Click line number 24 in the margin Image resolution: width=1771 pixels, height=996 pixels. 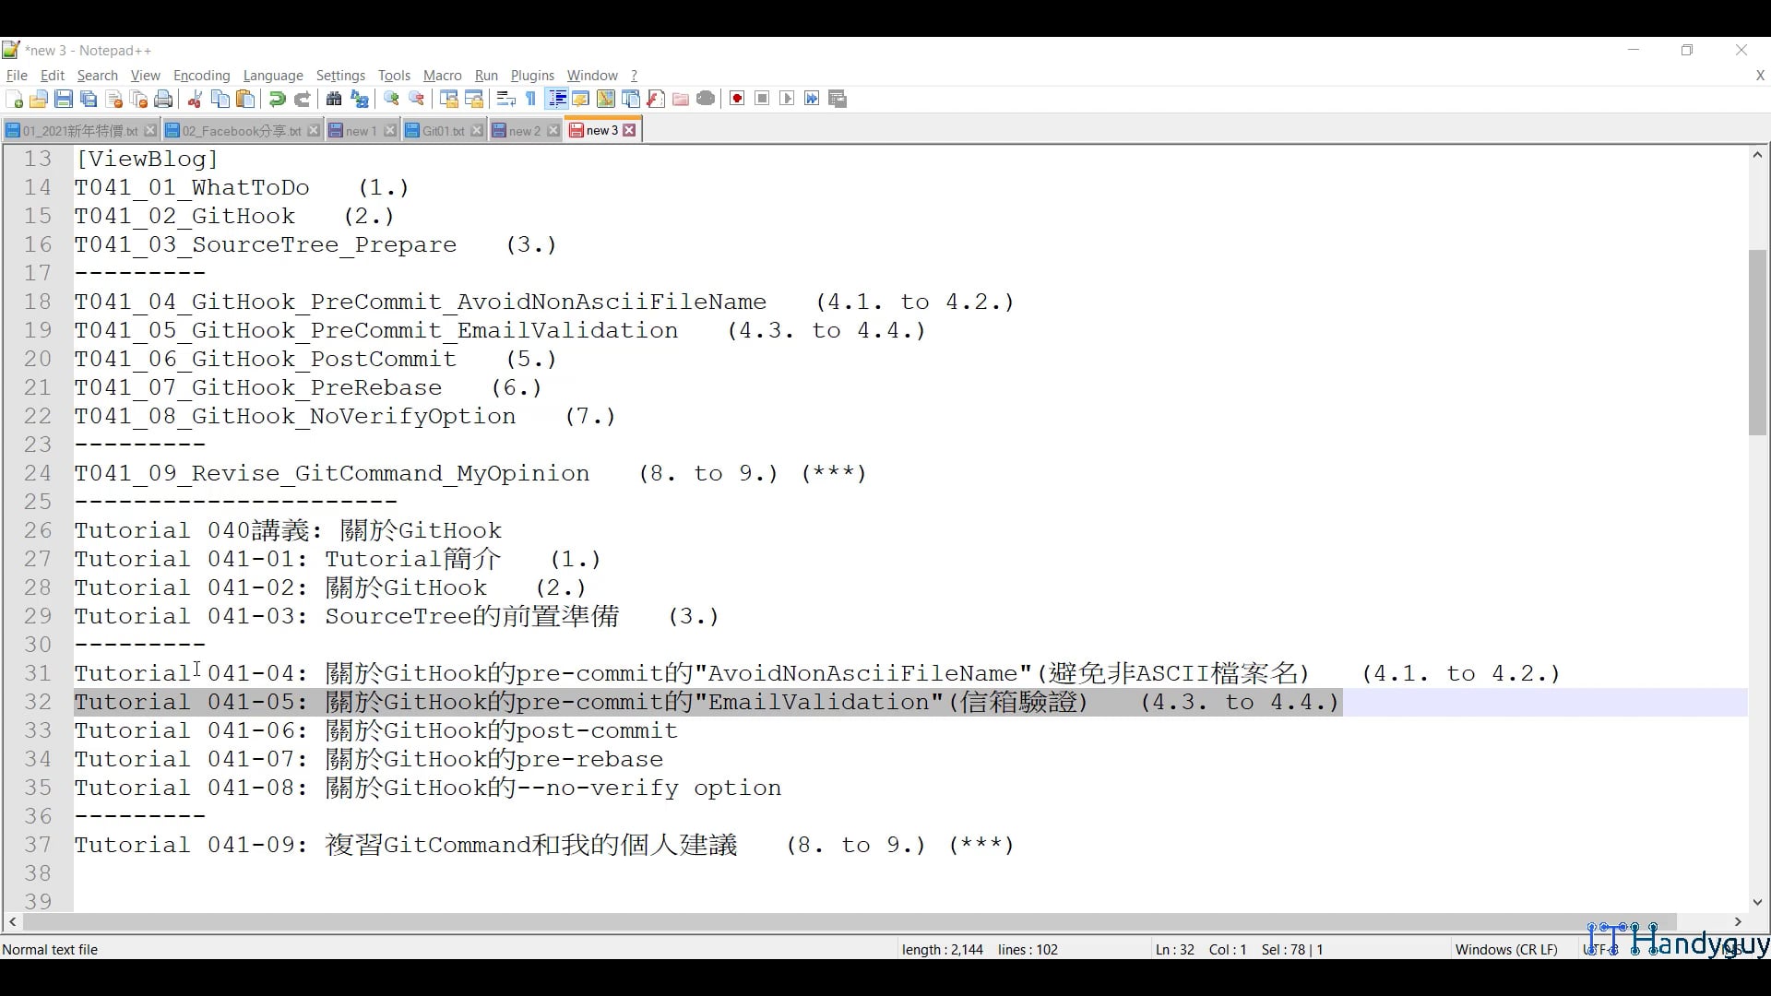coord(38,473)
